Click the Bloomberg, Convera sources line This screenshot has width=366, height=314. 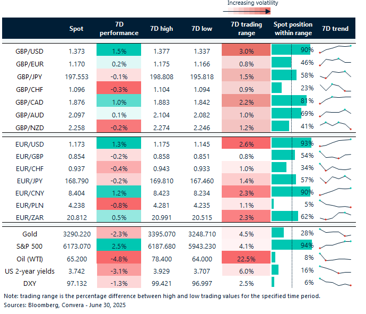coord(65,305)
